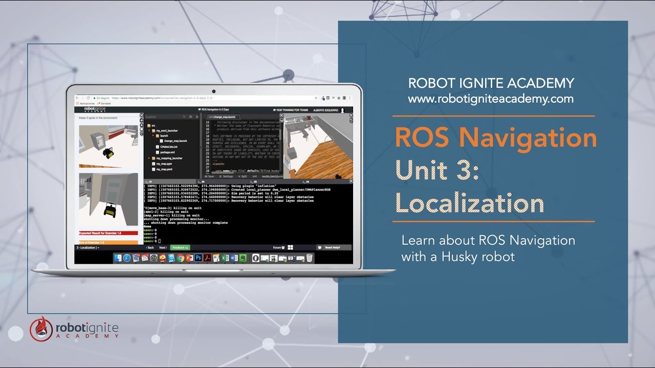Open the ROS TRAINING FOR TEAMS link
Image resolution: width=655 pixels, height=368 pixels.
[x=291, y=110]
